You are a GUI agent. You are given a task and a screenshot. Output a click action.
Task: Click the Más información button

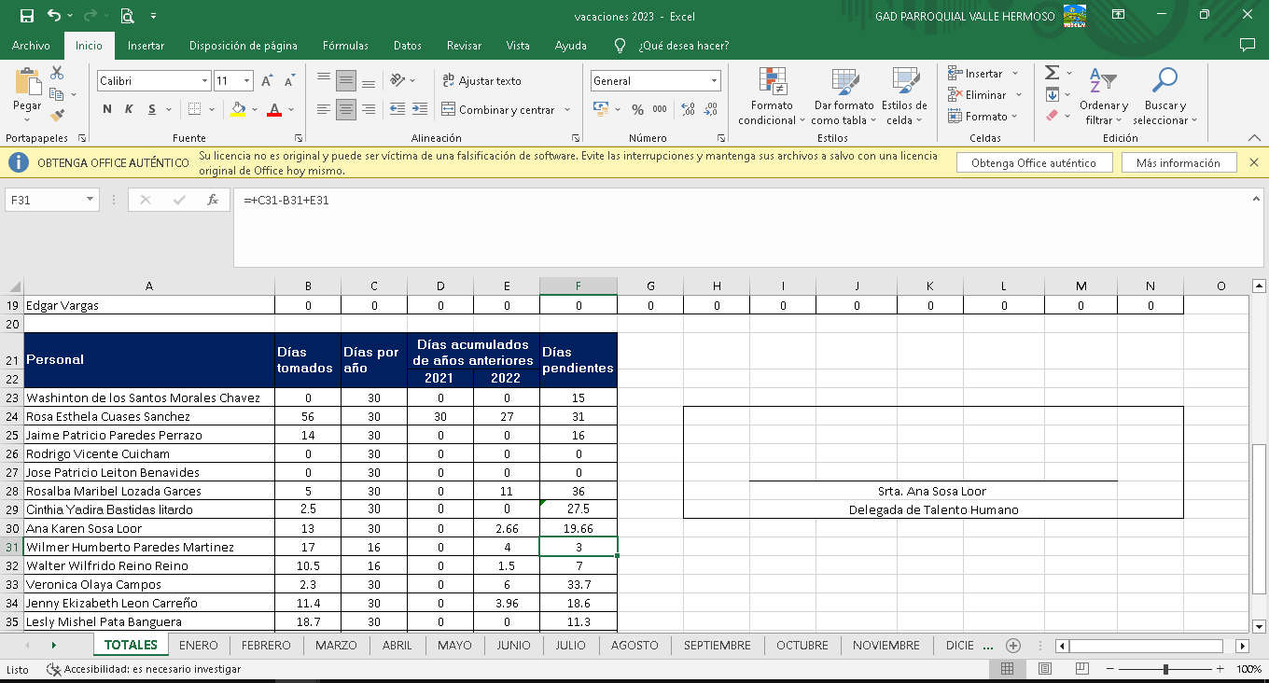tap(1178, 163)
